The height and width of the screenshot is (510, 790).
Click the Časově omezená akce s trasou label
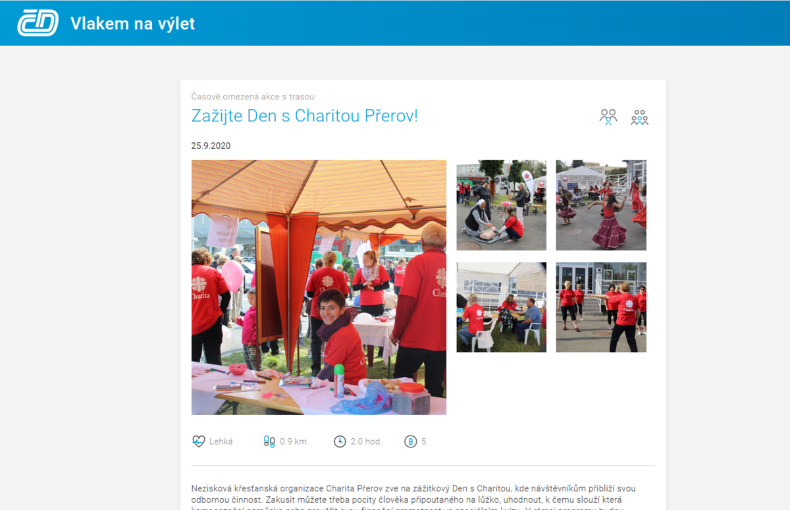pos(253,97)
